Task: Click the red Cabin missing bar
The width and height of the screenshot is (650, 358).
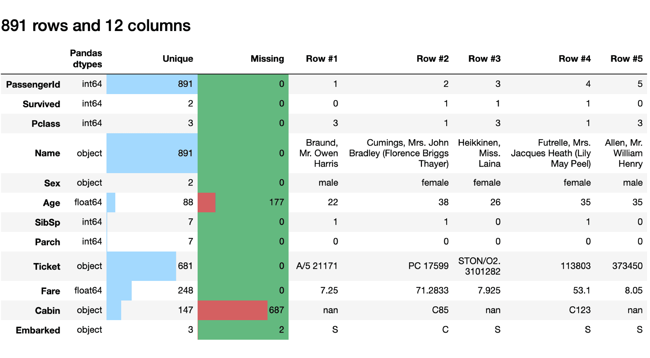Action: click(x=232, y=310)
